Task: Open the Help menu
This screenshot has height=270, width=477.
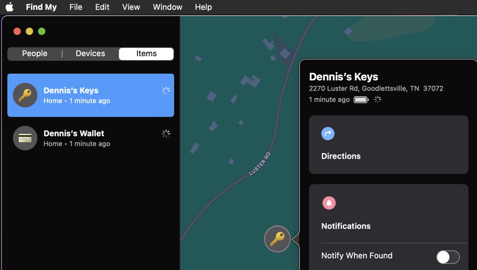Action: tap(203, 7)
